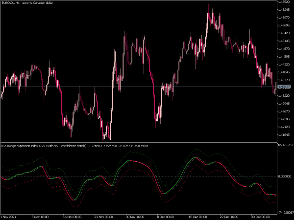Viewport: 294px width, 220px height.
Task: Click the 1.43770 price axis label
Action: 284,80
